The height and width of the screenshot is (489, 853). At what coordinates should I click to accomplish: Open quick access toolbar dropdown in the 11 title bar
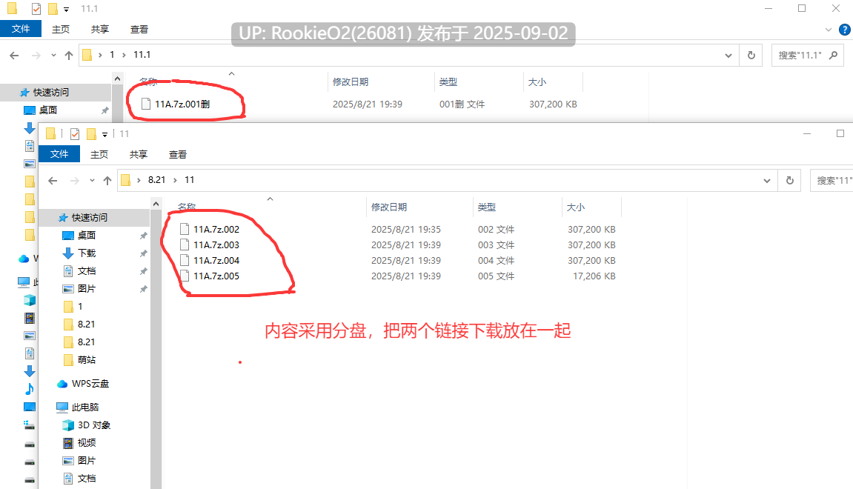[105, 134]
